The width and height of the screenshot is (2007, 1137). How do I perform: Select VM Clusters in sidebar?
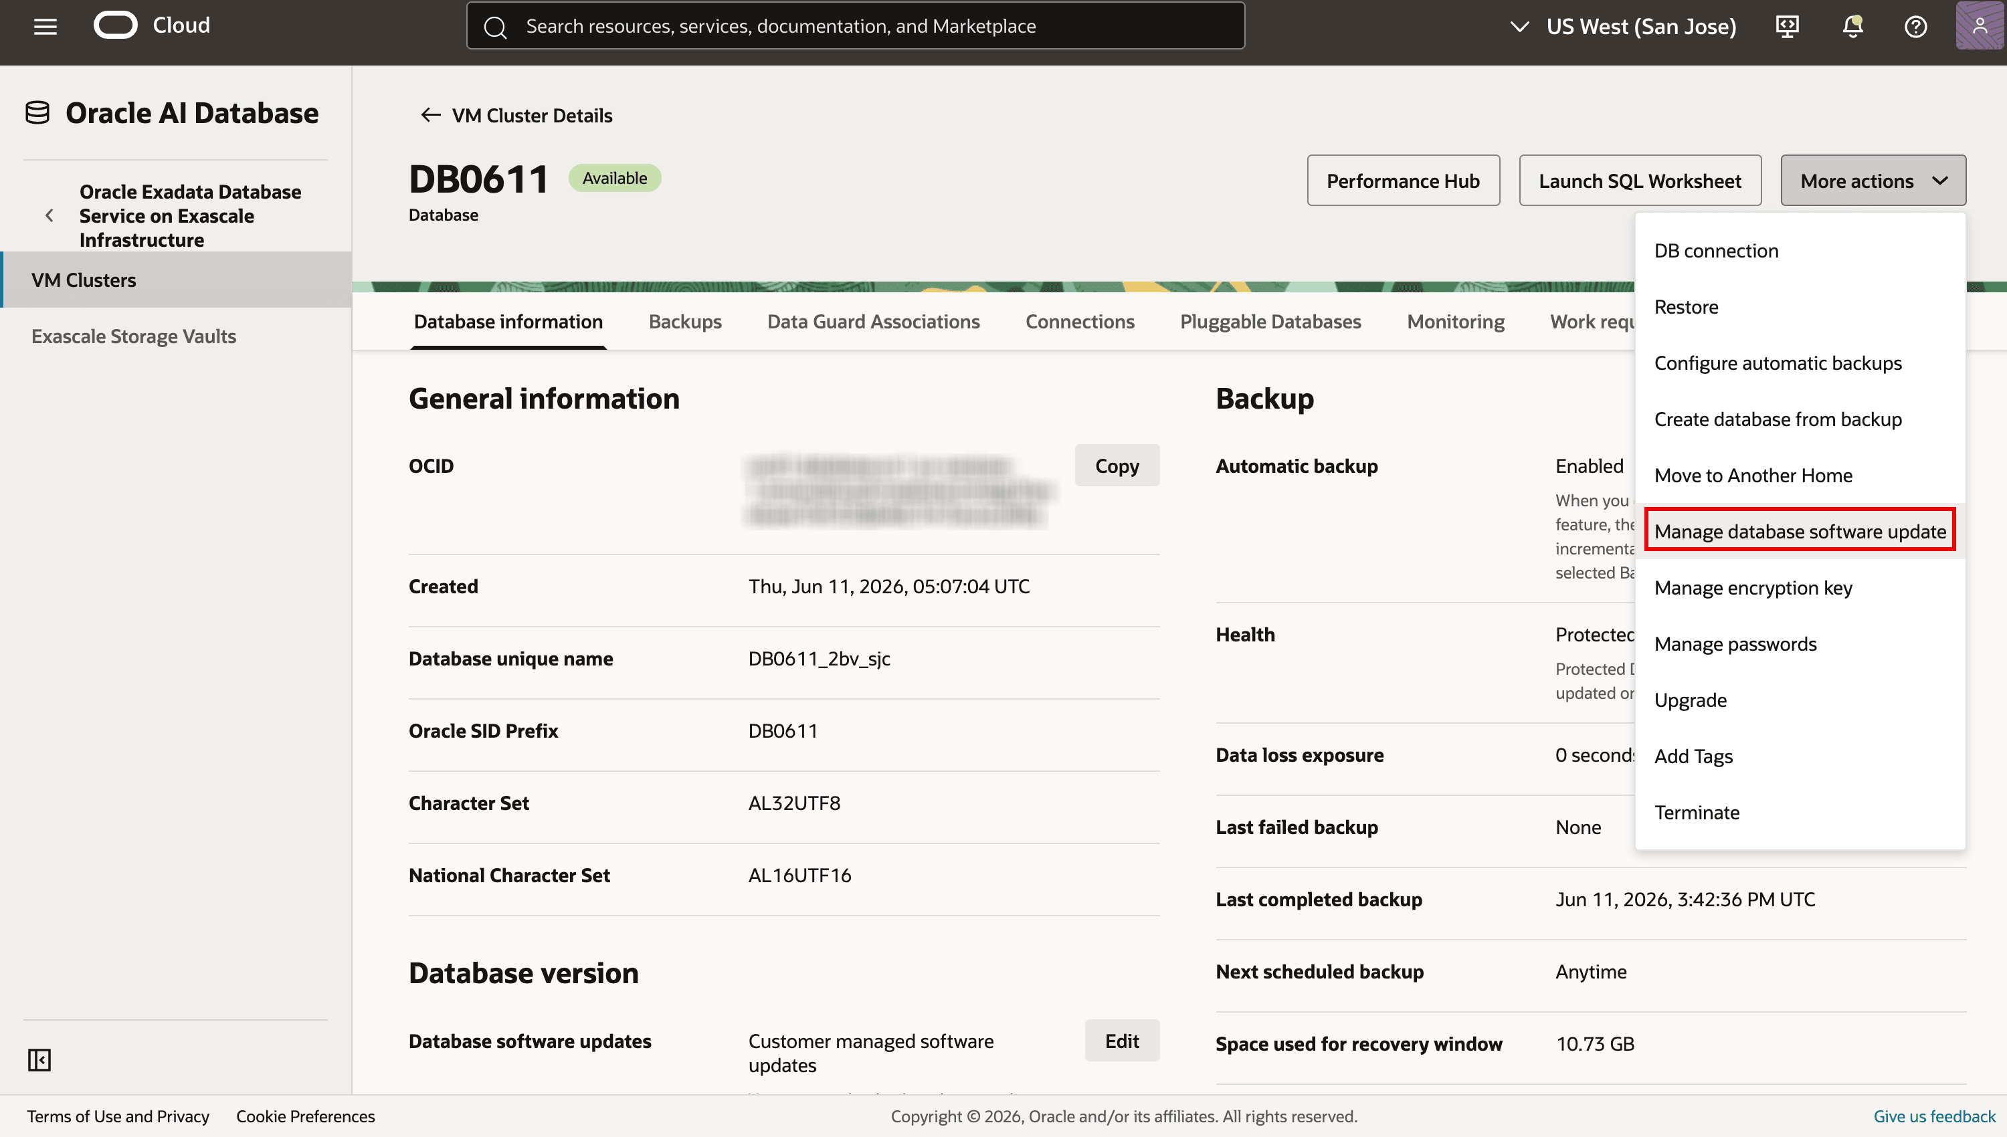click(177, 280)
